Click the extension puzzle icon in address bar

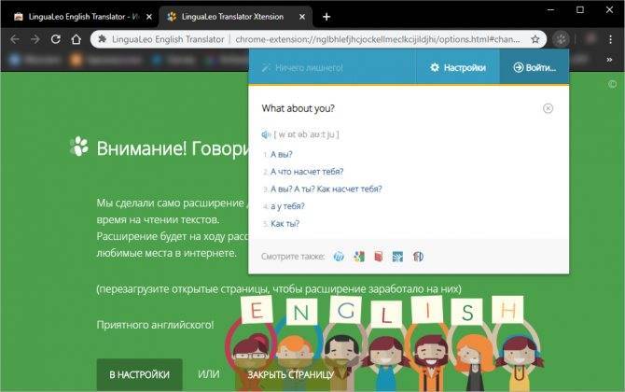pyautogui.click(x=103, y=39)
